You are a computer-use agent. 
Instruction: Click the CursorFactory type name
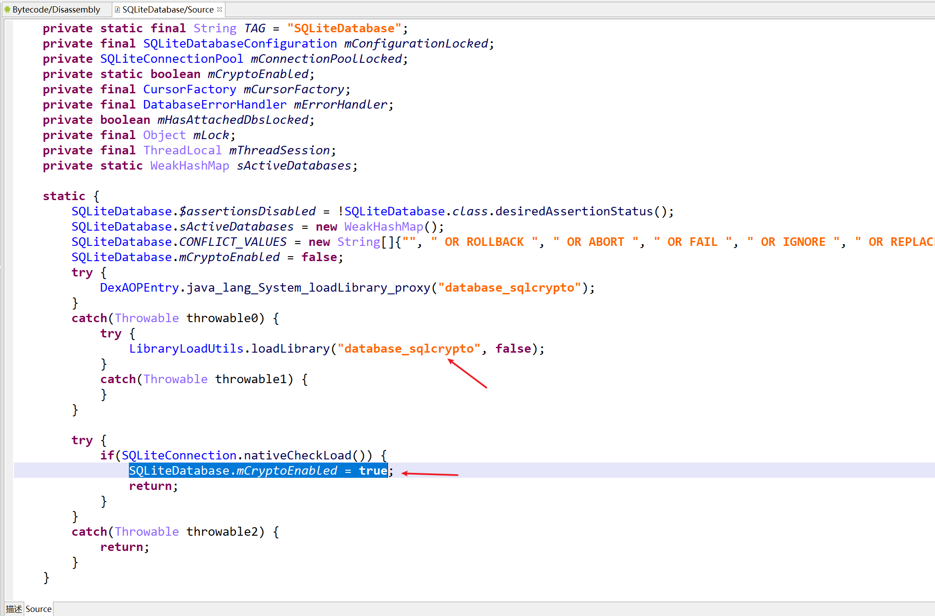click(x=190, y=89)
